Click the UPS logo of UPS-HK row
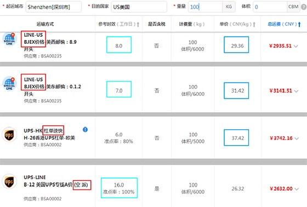 click(9, 135)
